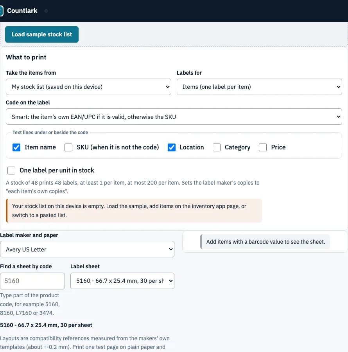
Task: Click the small status dot beside Countlark
Action: [x=46, y=11]
